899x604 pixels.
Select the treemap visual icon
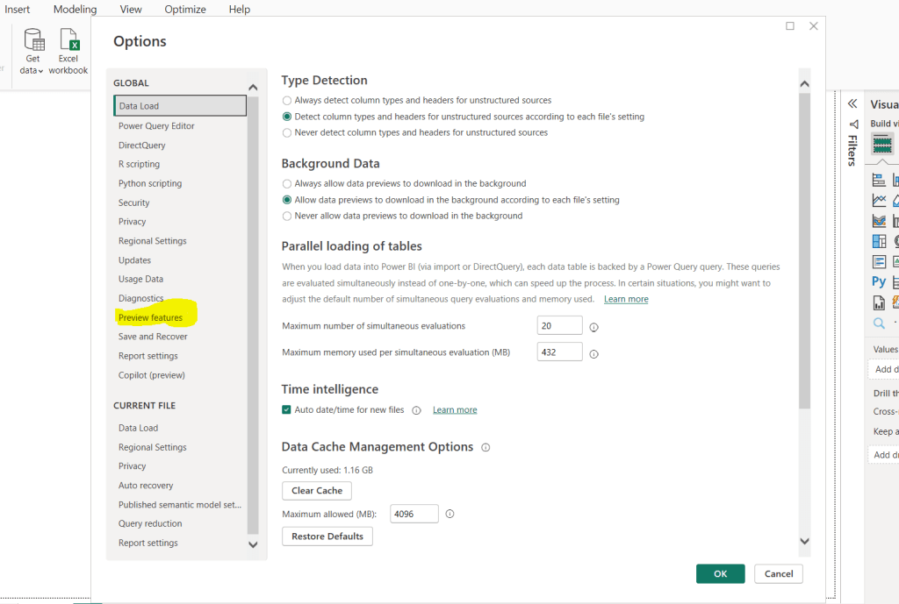879,241
